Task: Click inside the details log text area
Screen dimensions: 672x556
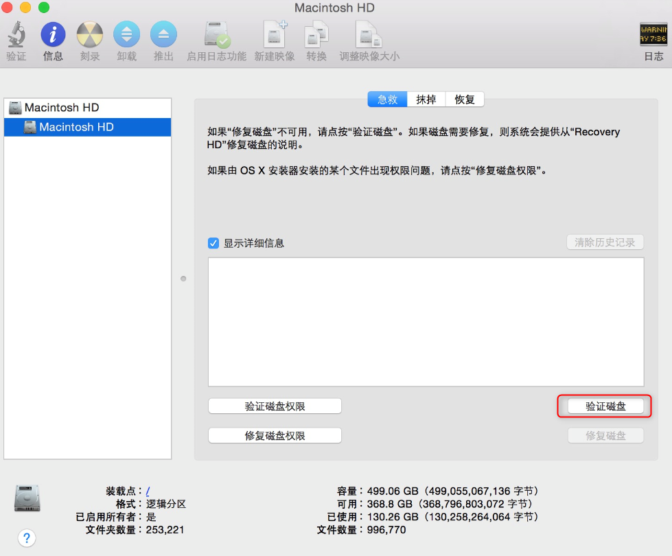Action: 426,322
